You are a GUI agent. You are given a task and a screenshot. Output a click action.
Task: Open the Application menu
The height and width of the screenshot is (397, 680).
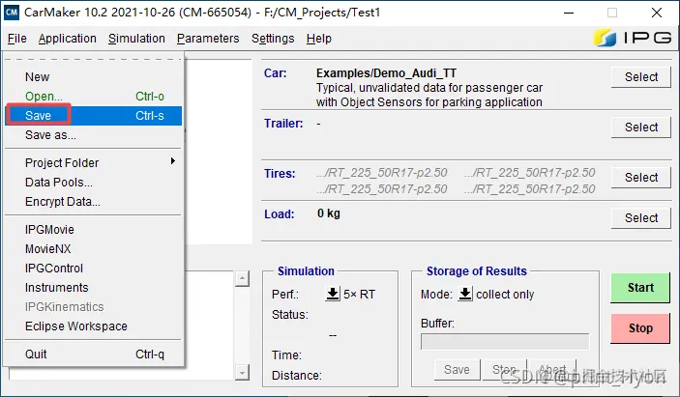coord(67,39)
